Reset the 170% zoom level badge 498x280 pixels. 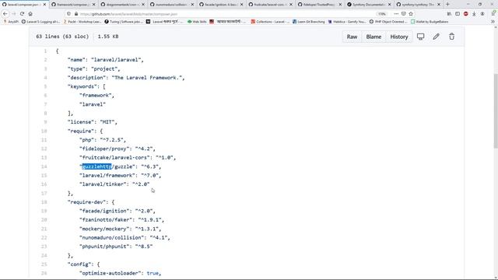click(x=382, y=14)
